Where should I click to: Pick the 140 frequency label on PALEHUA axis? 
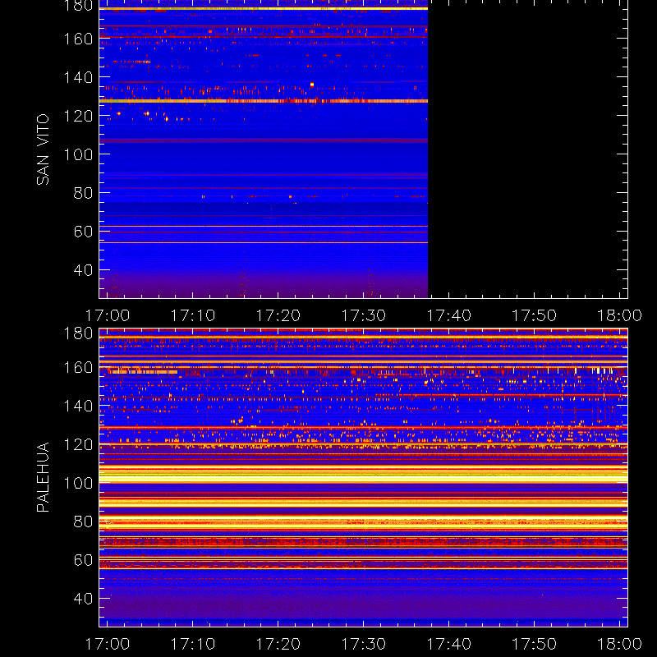78,406
